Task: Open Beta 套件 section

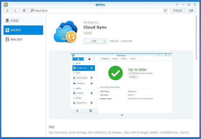Action: tap(23, 39)
